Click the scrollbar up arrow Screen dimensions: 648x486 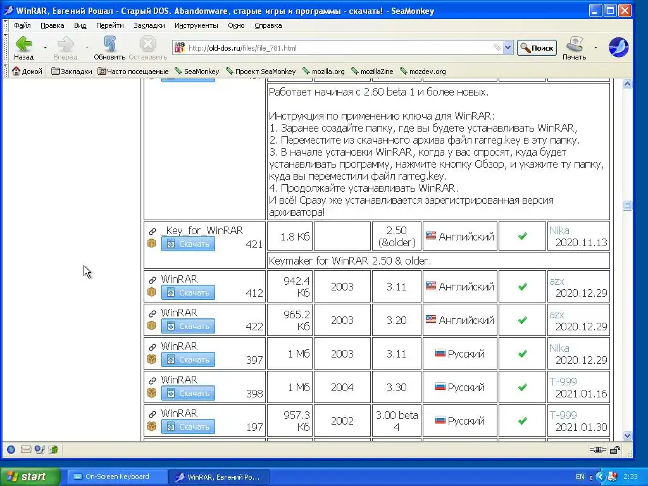pyautogui.click(x=627, y=84)
